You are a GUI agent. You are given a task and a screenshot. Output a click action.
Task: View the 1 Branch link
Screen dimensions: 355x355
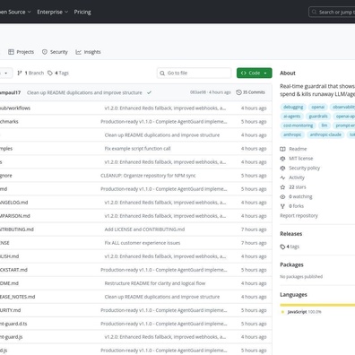[30, 73]
